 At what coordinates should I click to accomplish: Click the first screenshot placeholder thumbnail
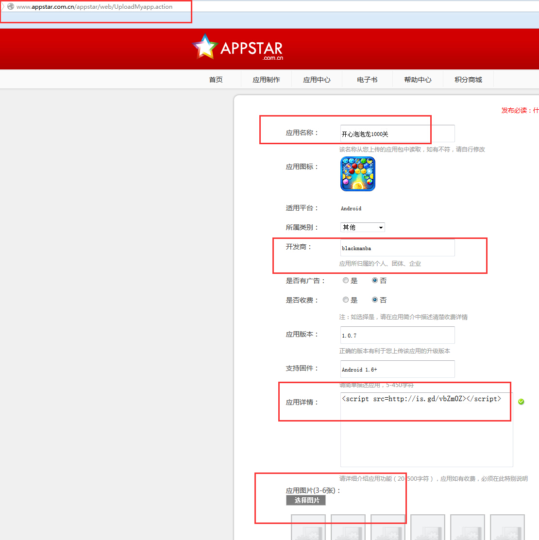pos(308,527)
